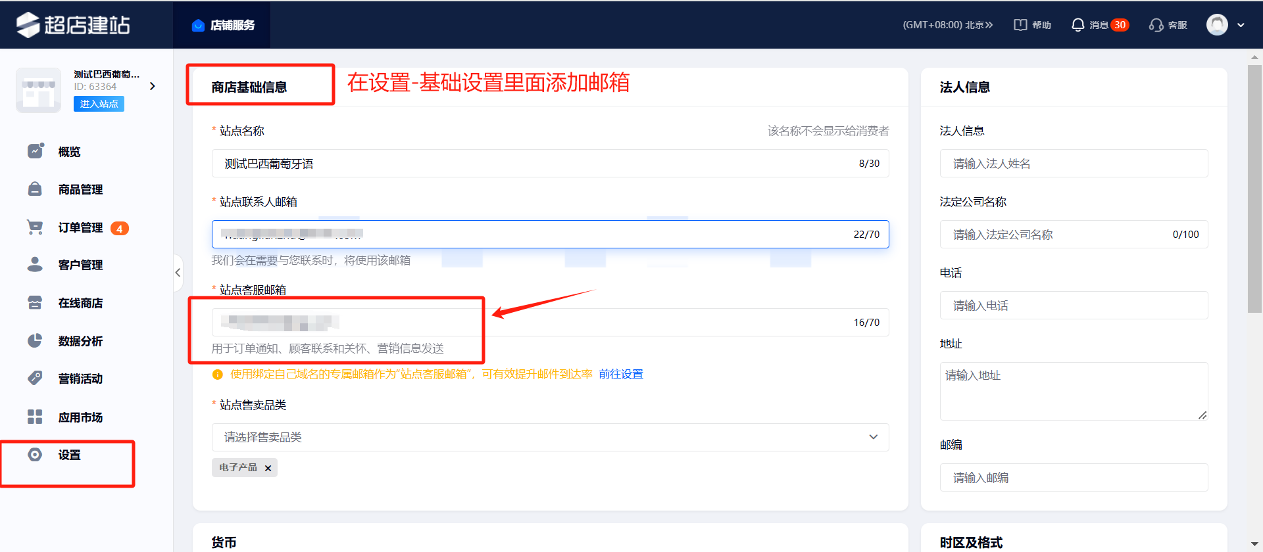This screenshot has width=1263, height=552.
Task: Open Data Analysis (数据分析) pie icon
Action: pos(35,340)
